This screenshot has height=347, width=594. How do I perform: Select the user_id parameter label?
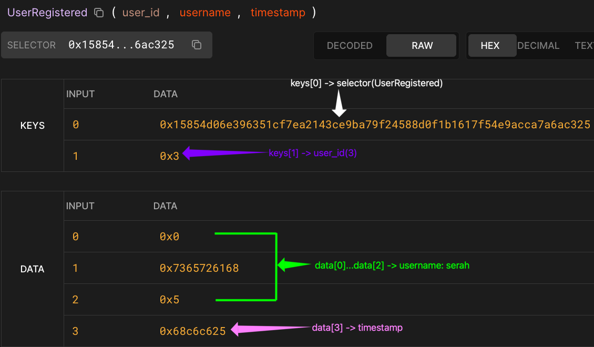[x=141, y=13]
